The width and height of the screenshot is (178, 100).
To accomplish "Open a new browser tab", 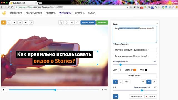I will click(x=40, y=3).
